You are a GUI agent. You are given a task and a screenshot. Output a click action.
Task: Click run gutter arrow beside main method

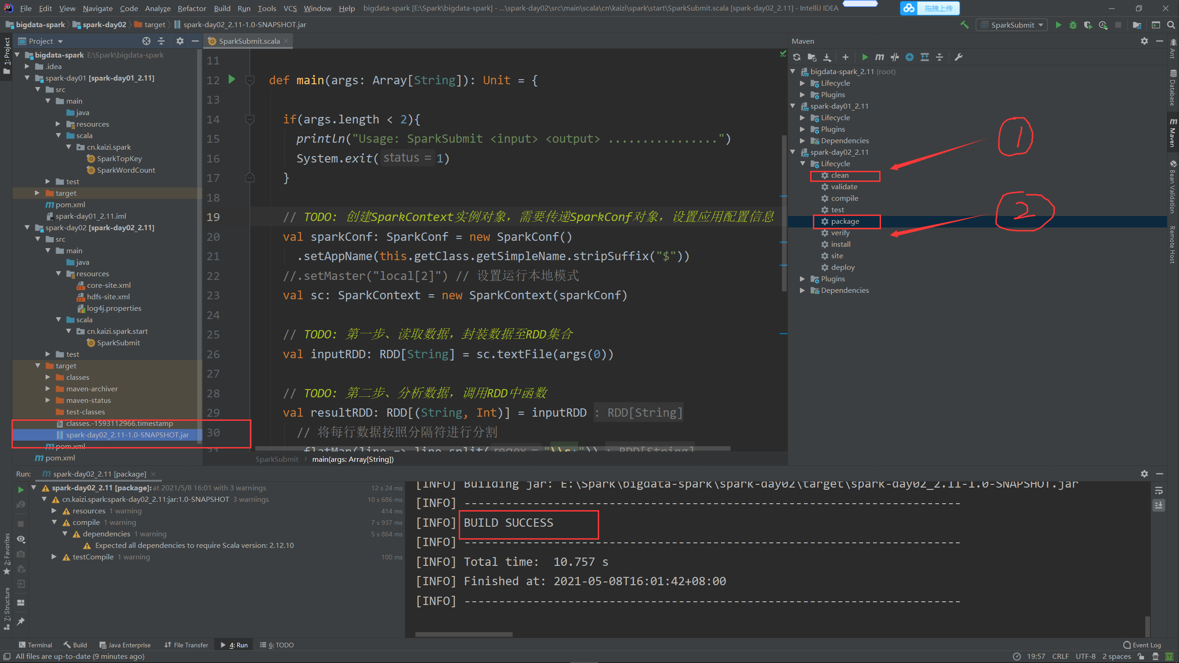[x=232, y=80]
